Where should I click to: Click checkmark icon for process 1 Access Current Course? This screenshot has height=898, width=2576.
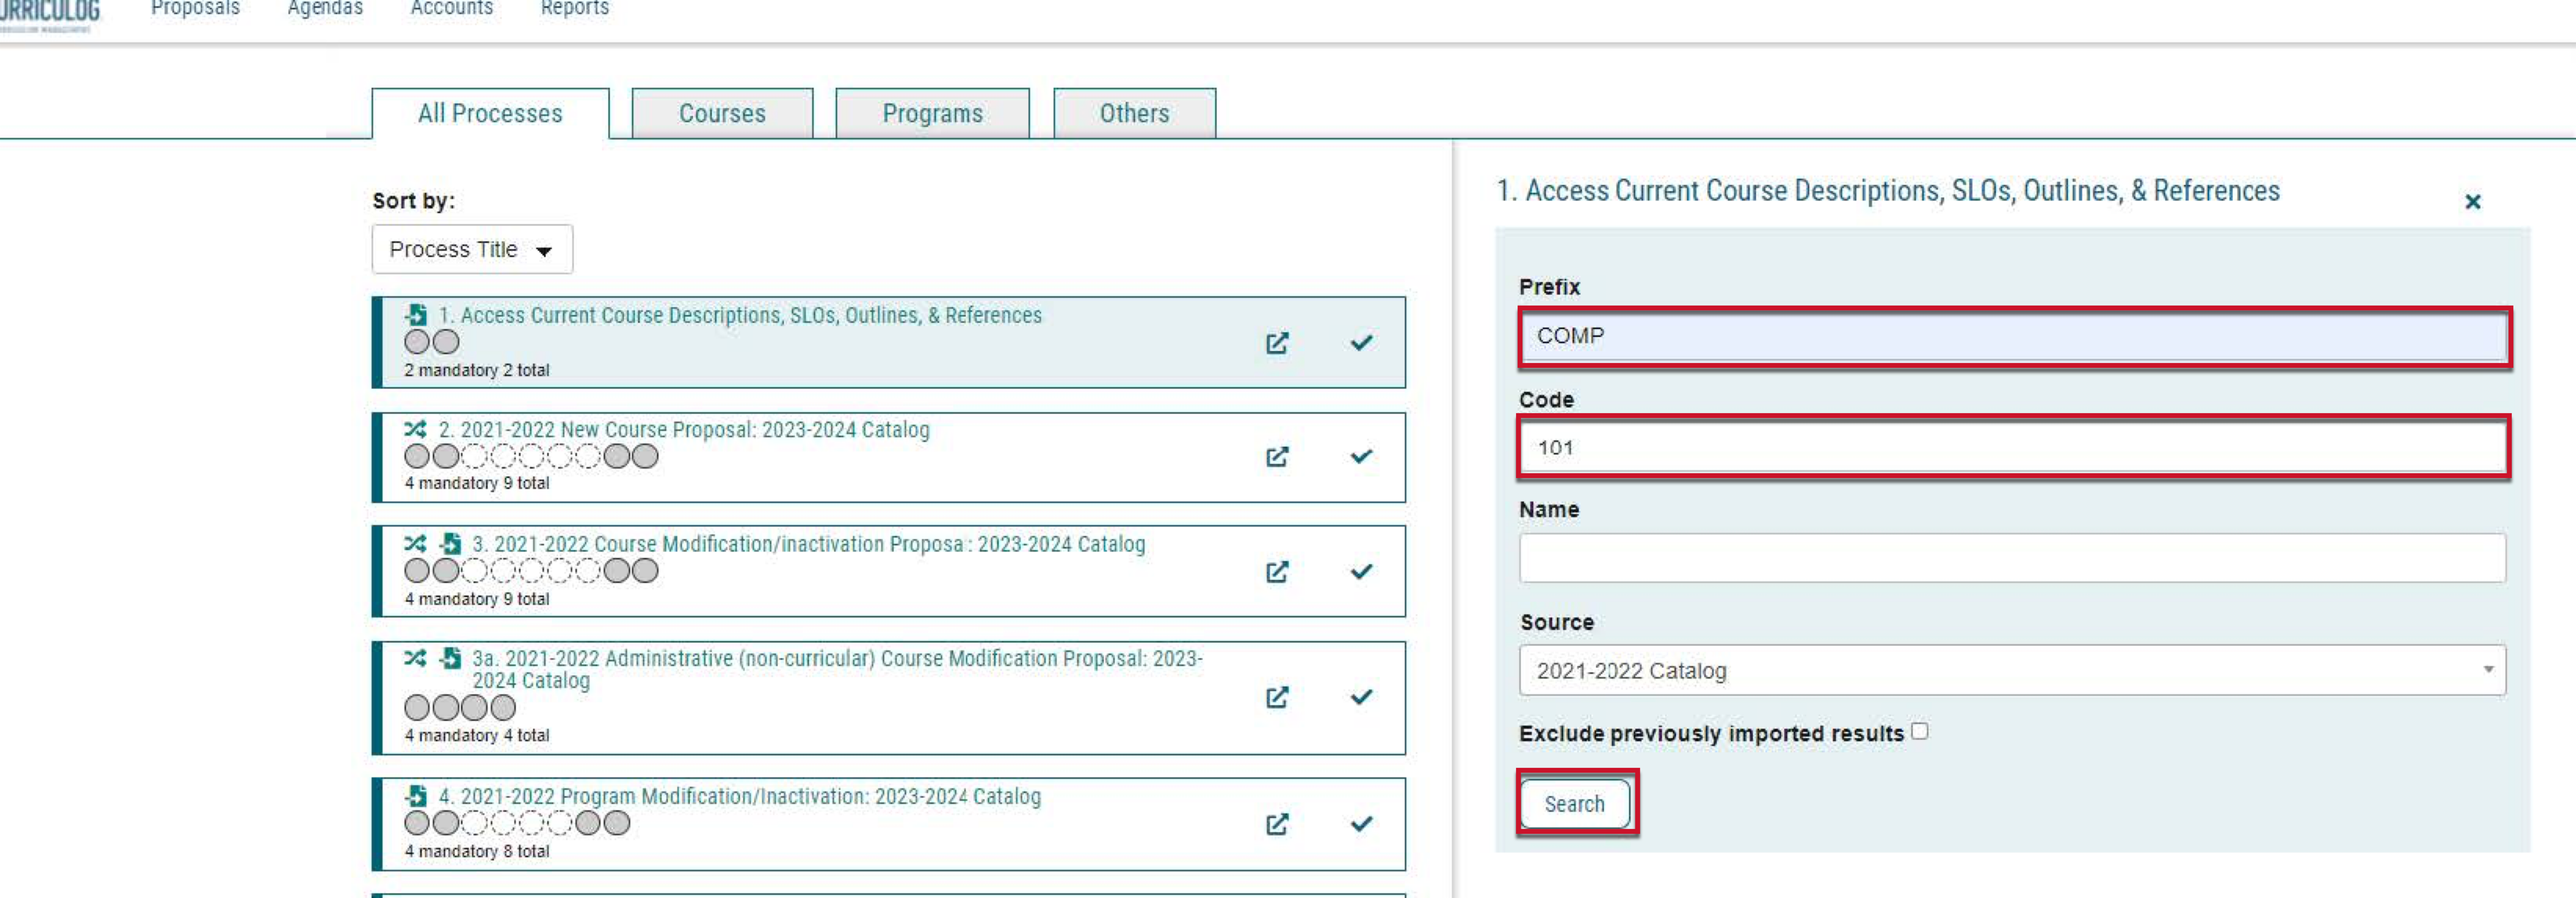[x=1361, y=343]
